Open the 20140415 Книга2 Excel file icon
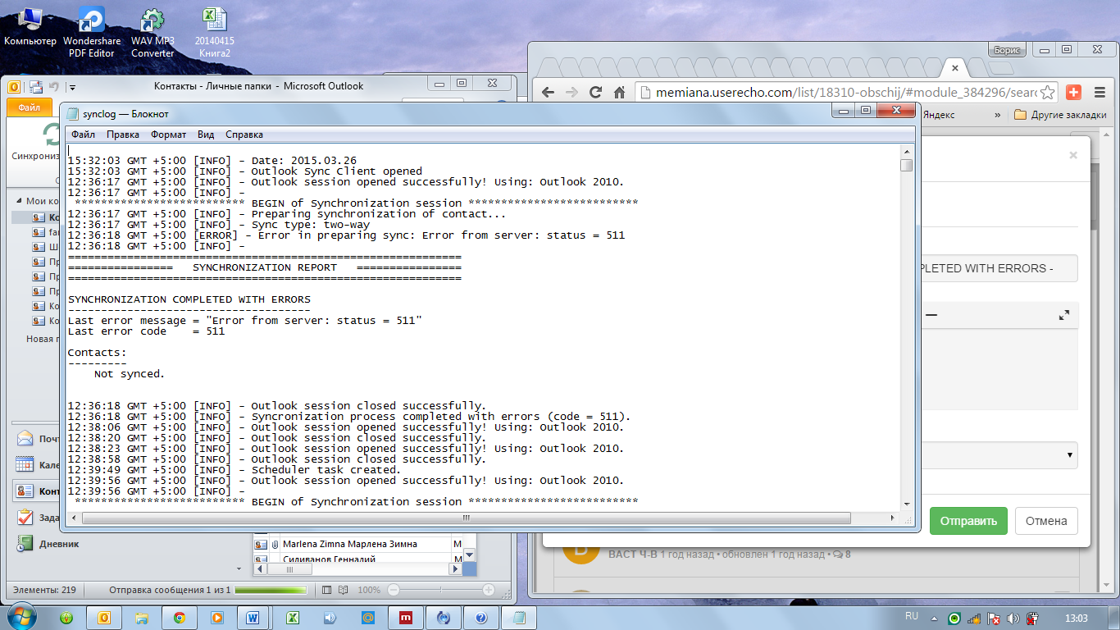Screen dimensions: 1120x630 pyautogui.click(x=214, y=33)
